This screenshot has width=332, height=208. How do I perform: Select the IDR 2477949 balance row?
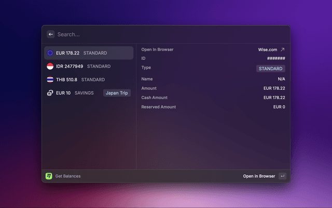pyautogui.click(x=88, y=67)
